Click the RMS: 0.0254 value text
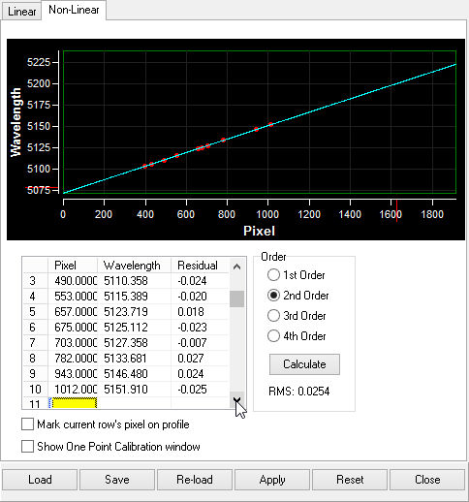 tap(299, 392)
